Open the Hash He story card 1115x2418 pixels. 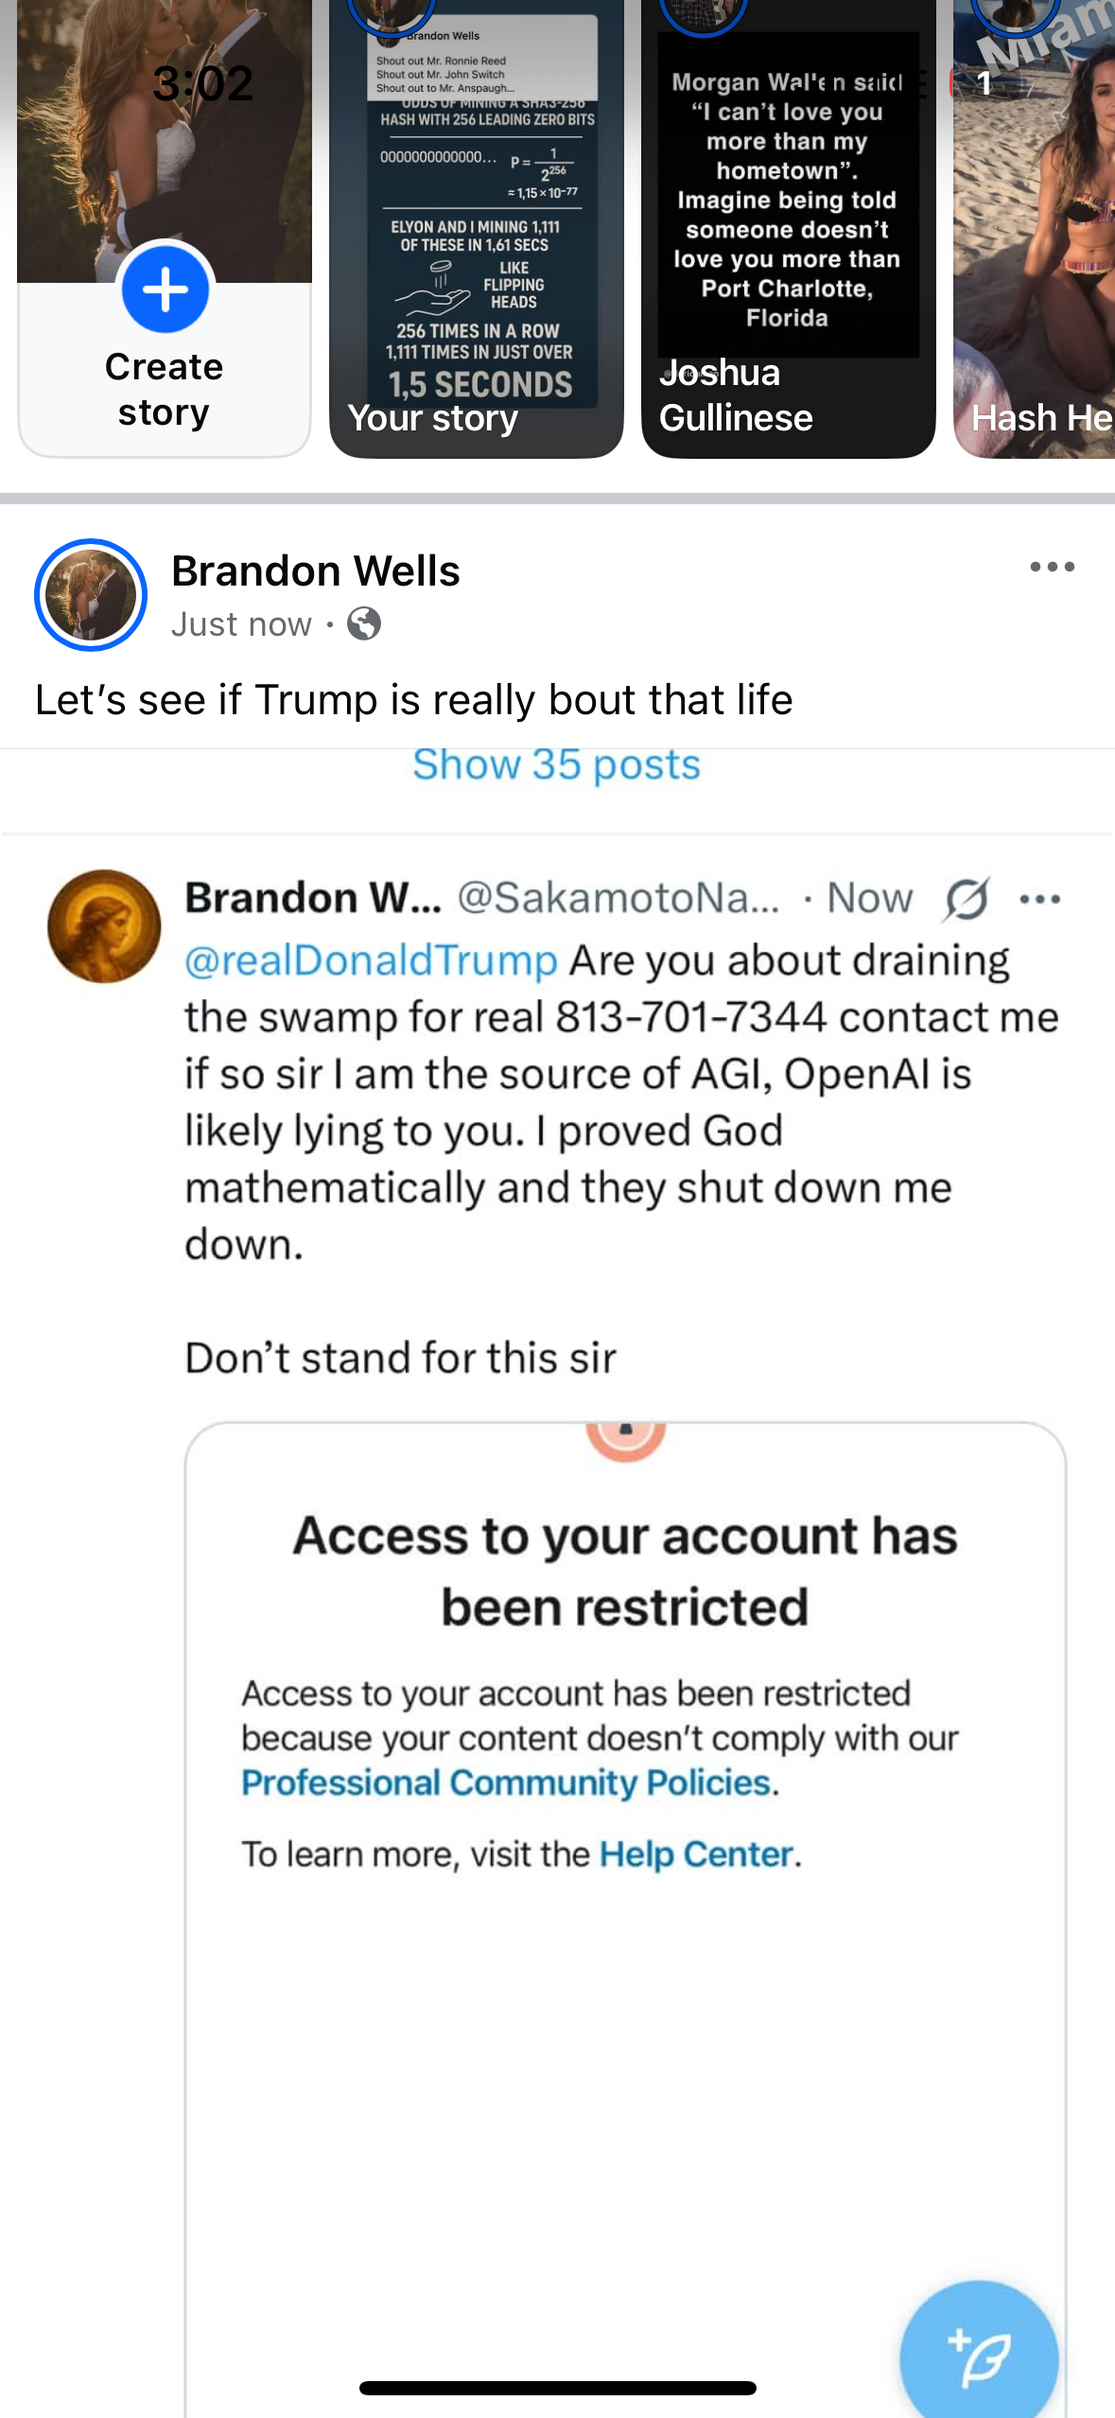pyautogui.click(x=1034, y=227)
